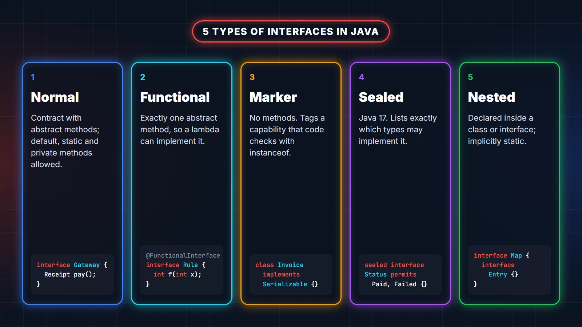Click the number 3 on the Marker card
This screenshot has width=582, height=327.
252,77
